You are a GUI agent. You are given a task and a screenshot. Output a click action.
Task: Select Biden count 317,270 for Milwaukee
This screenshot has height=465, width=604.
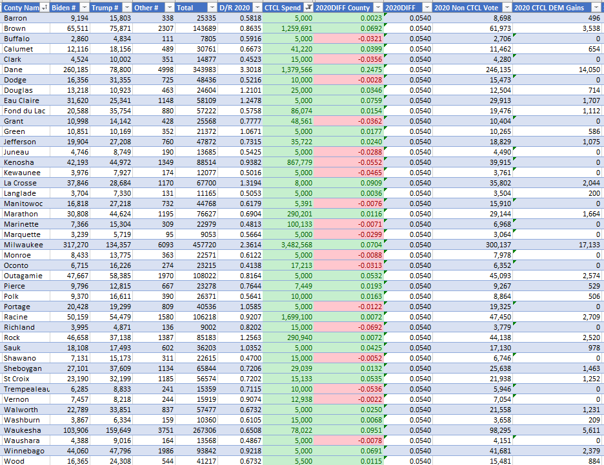tap(70, 245)
